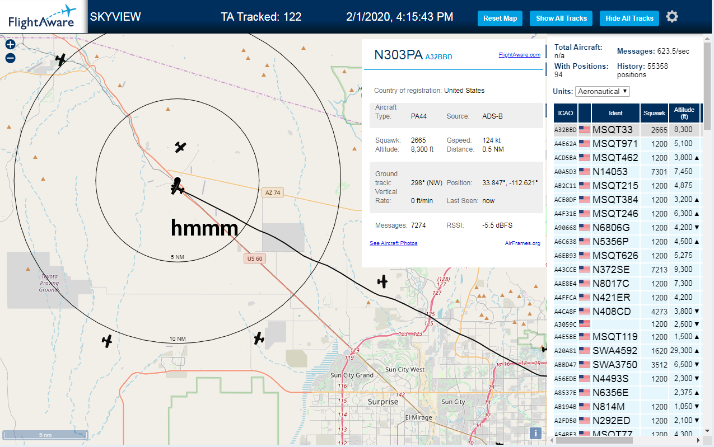Select aircraft icon inside the 5 NM ring
The width and height of the screenshot is (714, 447).
180,147
